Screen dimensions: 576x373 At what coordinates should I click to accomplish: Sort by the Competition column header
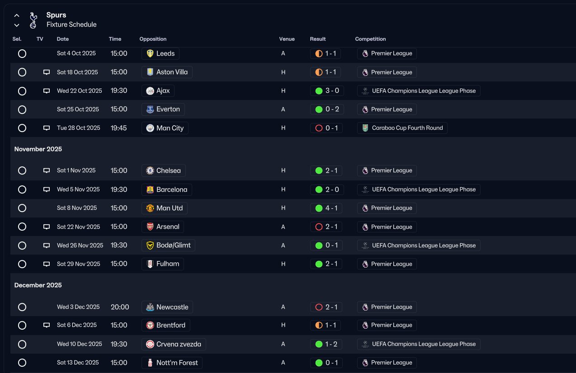click(370, 39)
